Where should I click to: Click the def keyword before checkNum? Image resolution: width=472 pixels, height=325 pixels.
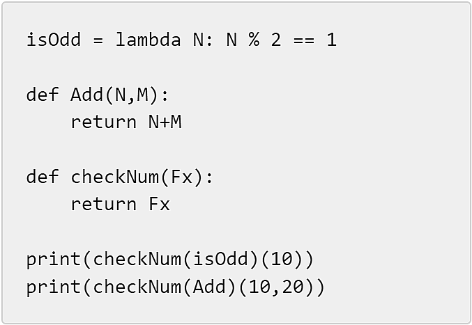point(43,177)
